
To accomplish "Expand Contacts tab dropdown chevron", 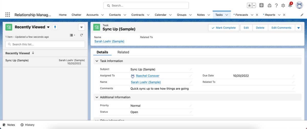I will 125,15.
